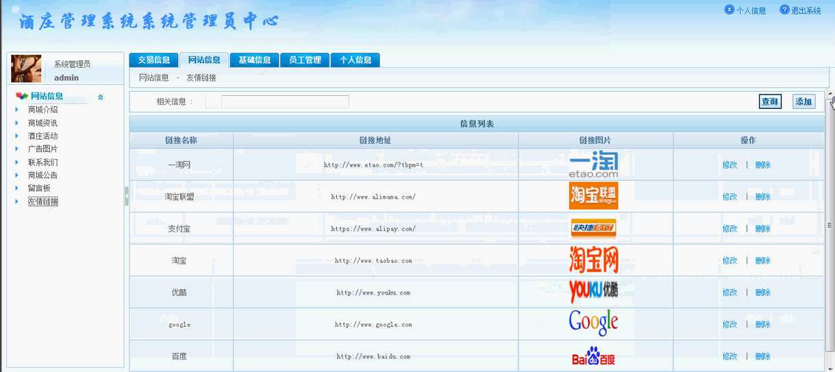
Task: Switch to the 基础信息 tab
Action: [x=255, y=60]
